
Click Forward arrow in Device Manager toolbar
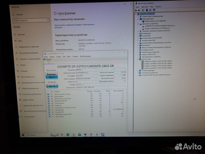click(139, 10)
